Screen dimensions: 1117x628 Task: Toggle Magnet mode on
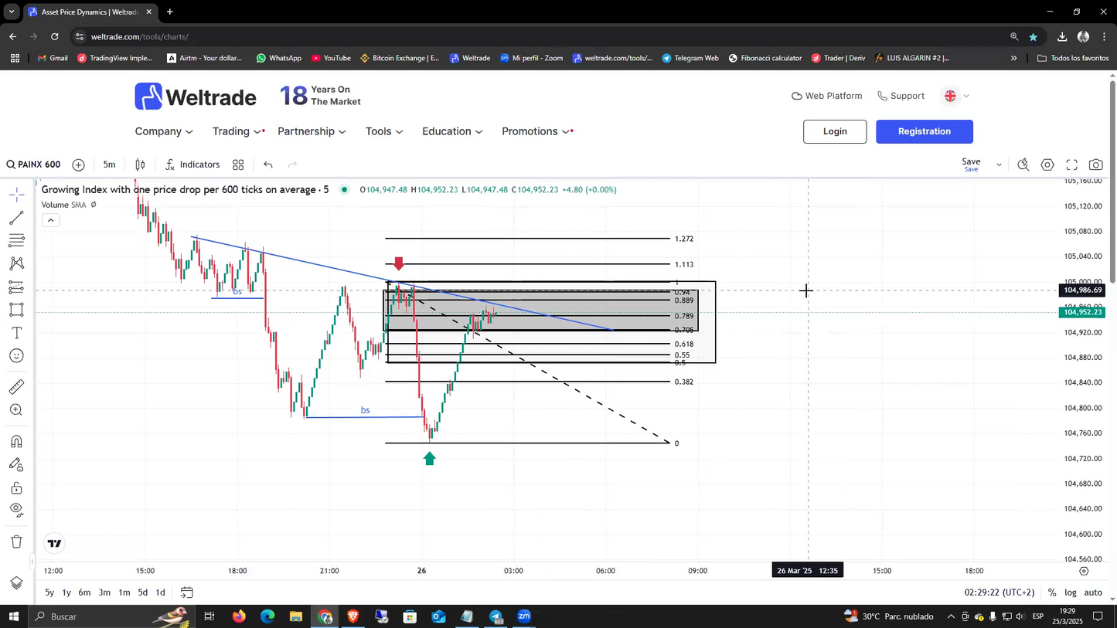(x=17, y=441)
